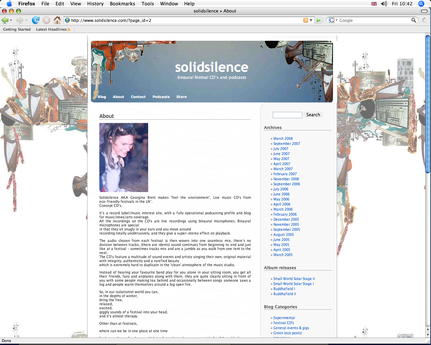Expand the Google search engine dropdown

(333, 20)
